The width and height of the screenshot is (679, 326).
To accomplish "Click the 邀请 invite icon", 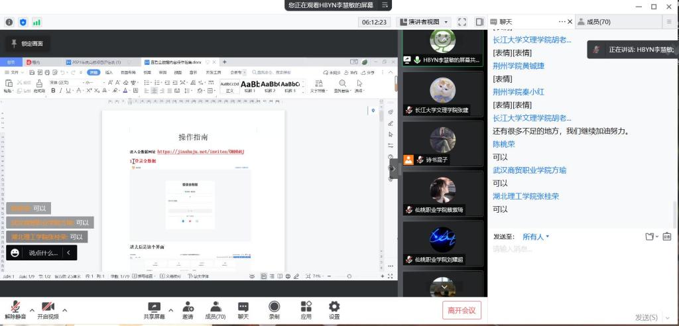I will pyautogui.click(x=188, y=309).
